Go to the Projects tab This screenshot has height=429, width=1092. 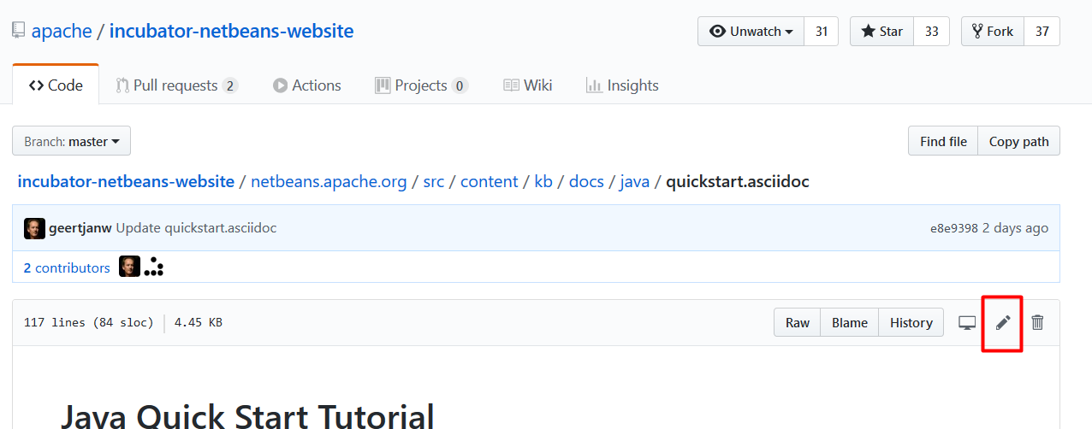(421, 85)
